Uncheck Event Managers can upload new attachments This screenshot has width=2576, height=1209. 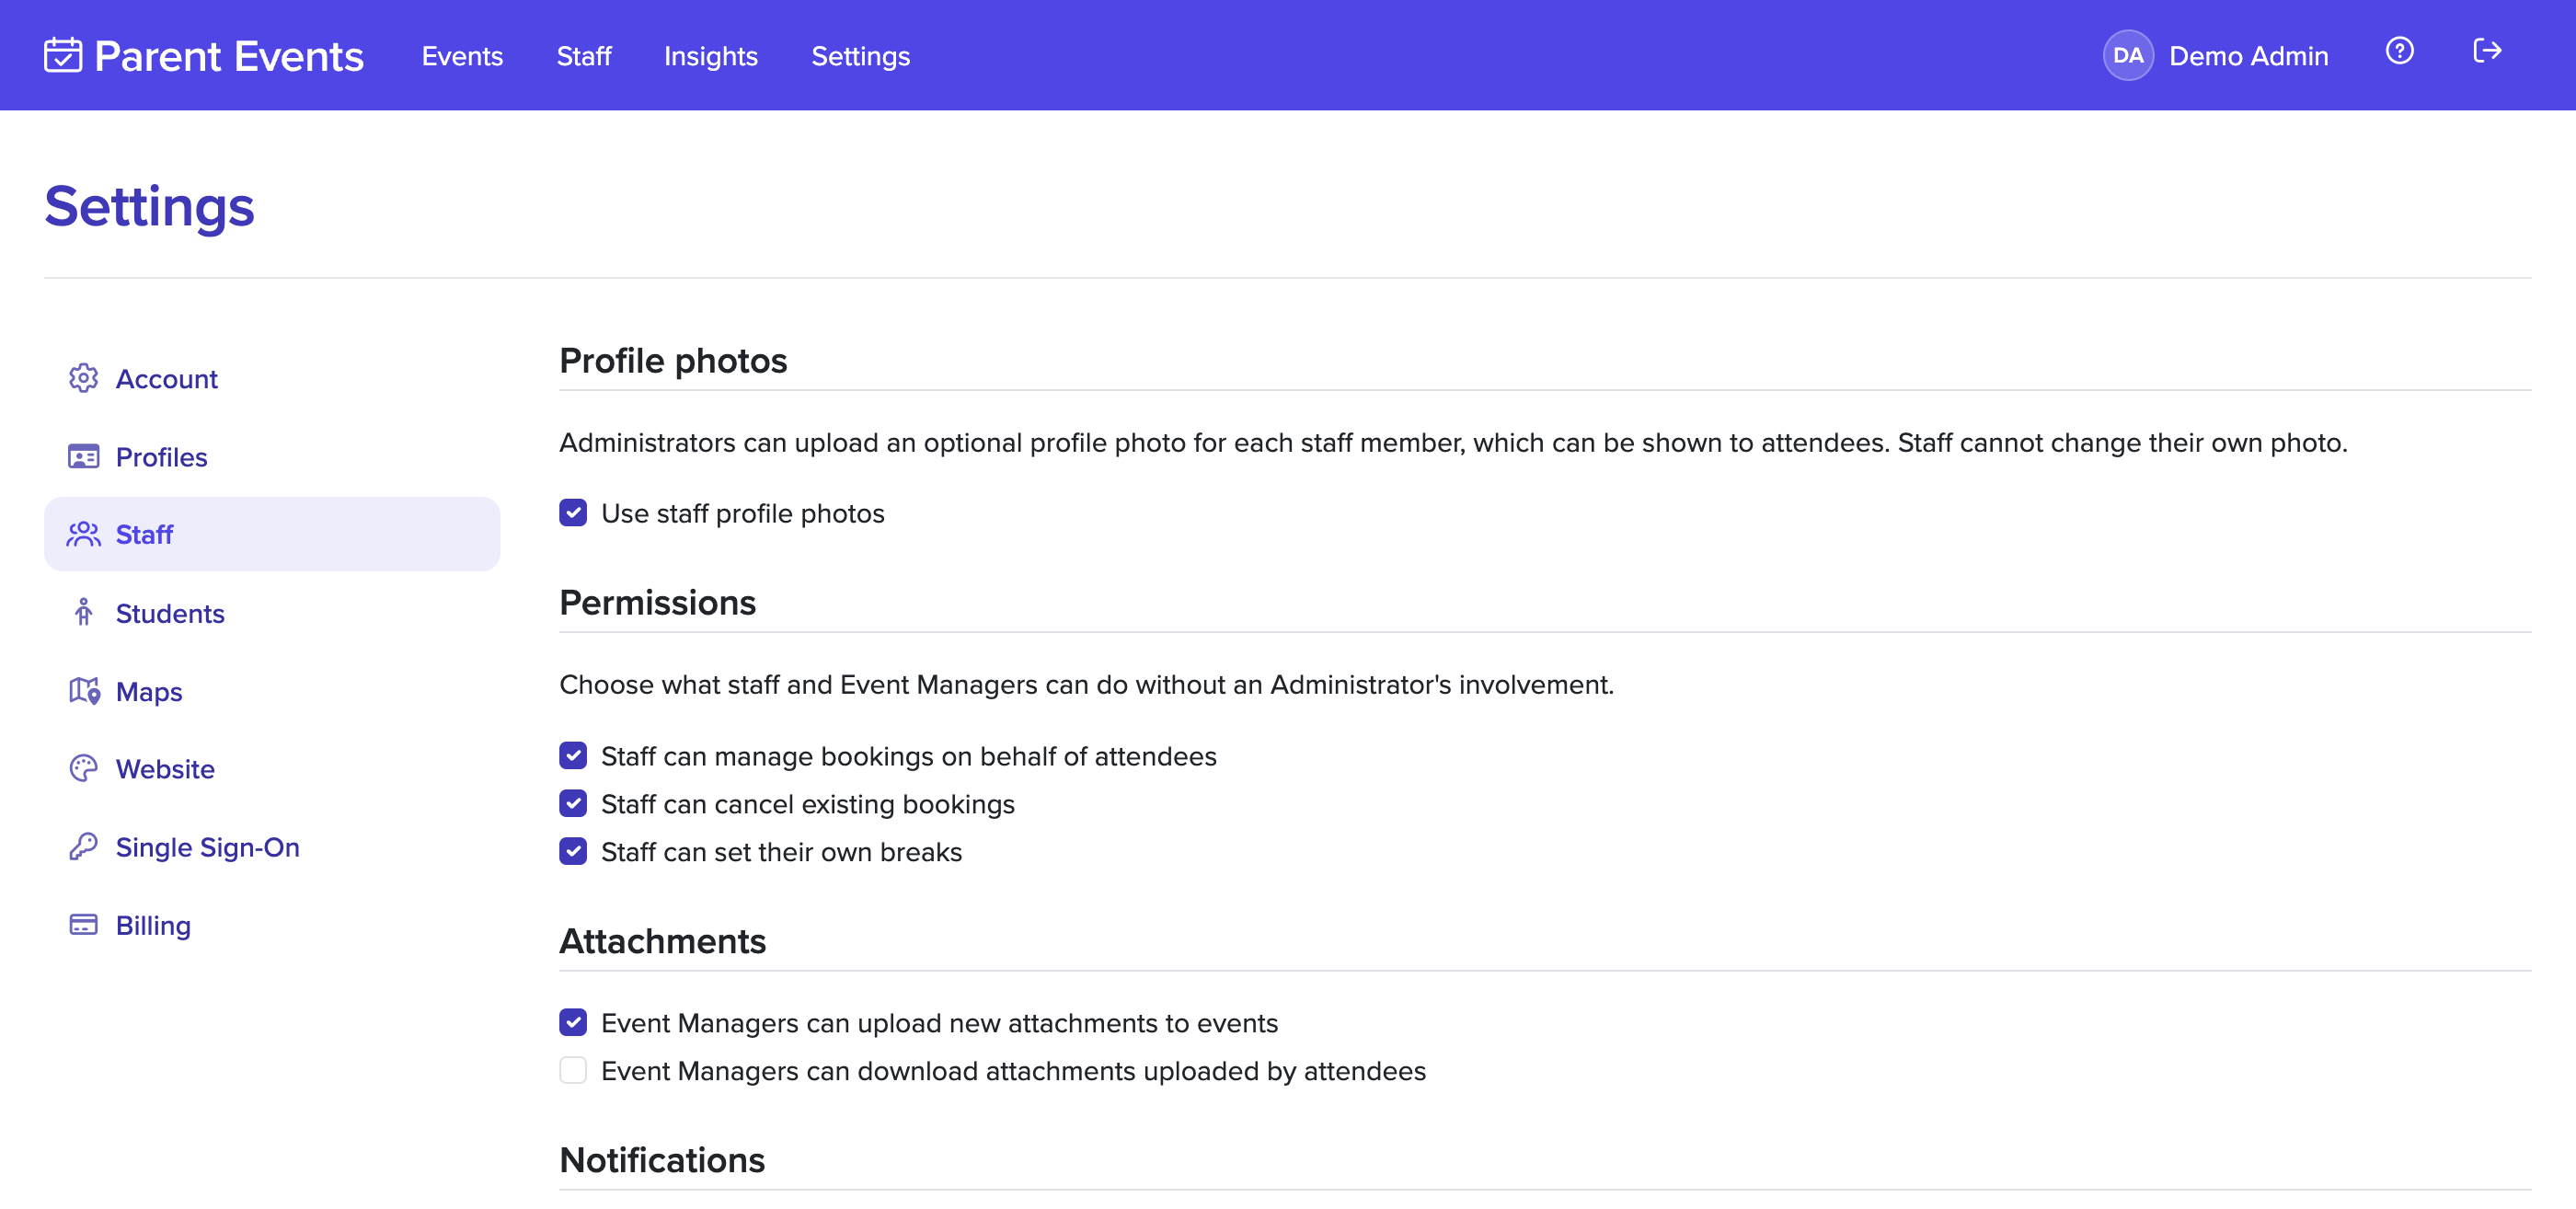(x=573, y=1023)
